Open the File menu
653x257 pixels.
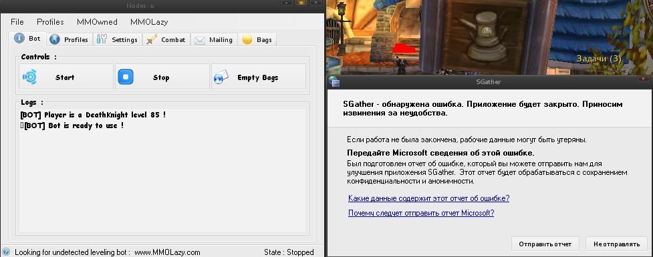click(x=17, y=21)
